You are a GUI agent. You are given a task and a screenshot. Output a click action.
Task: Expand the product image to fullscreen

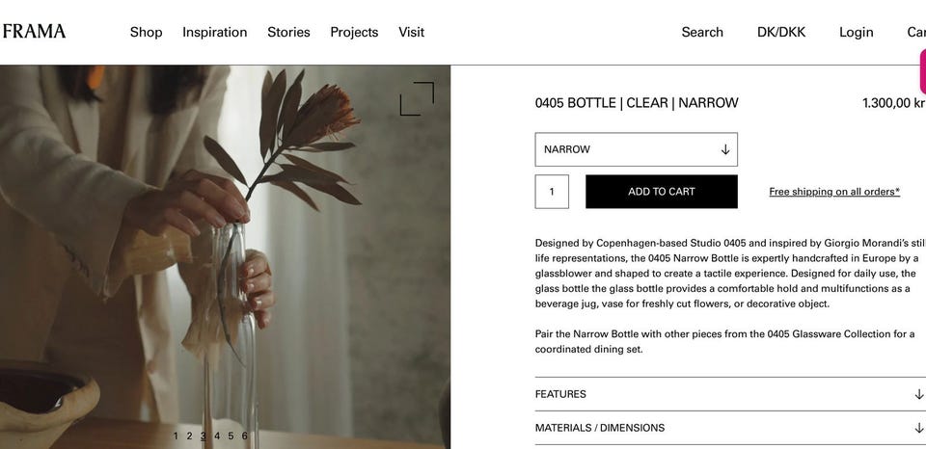(417, 98)
